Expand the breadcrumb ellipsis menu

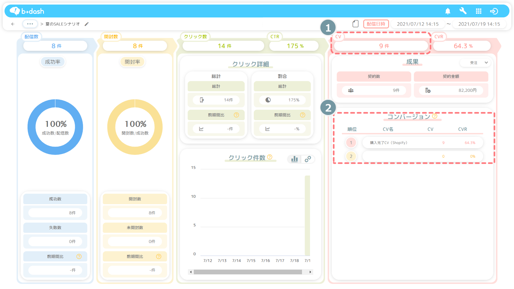coord(30,24)
